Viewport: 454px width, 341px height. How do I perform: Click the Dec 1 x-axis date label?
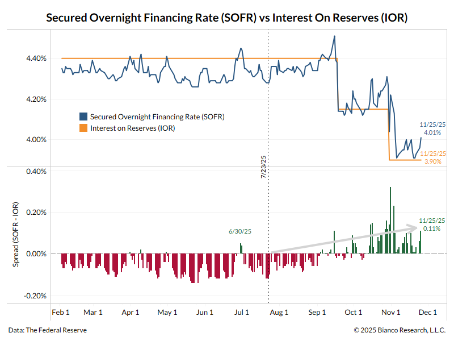427,312
